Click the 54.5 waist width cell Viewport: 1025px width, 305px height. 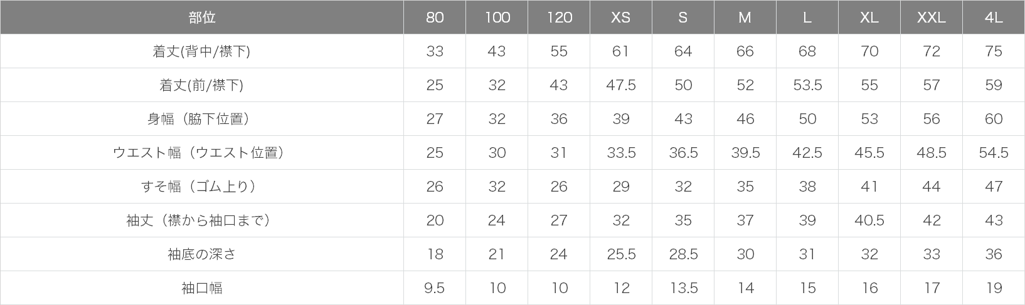(993, 153)
